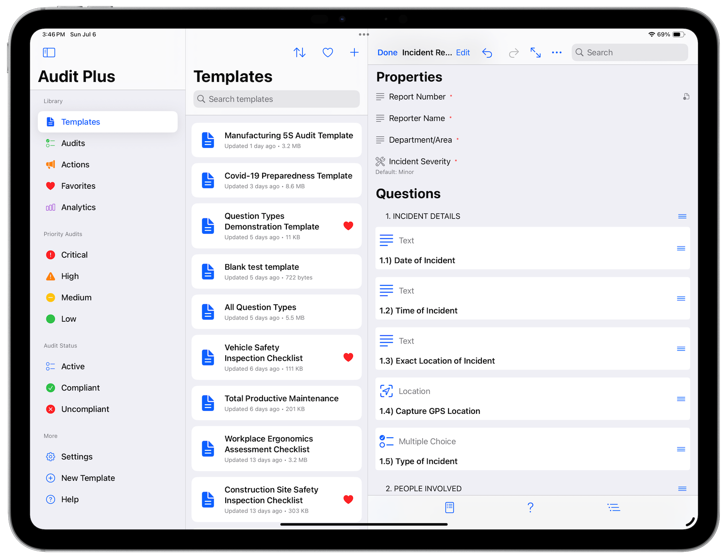Grab reorder handle for Exact Location of Incident

point(681,349)
